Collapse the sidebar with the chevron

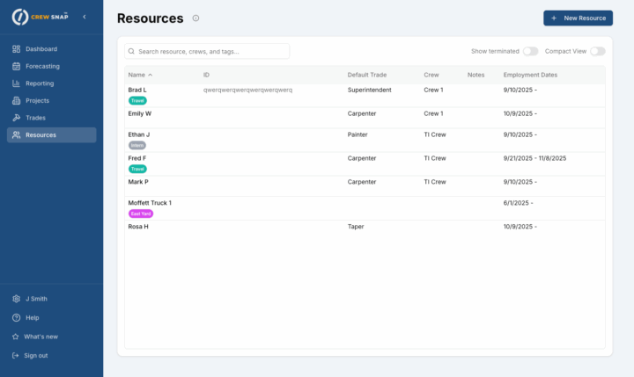(84, 17)
